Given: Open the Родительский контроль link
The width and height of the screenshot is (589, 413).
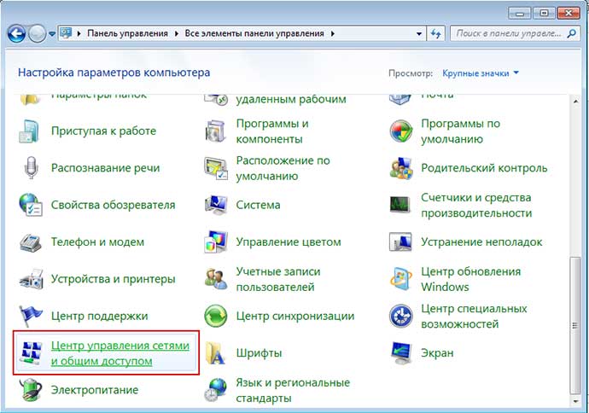Looking at the screenshot, I should (x=484, y=168).
